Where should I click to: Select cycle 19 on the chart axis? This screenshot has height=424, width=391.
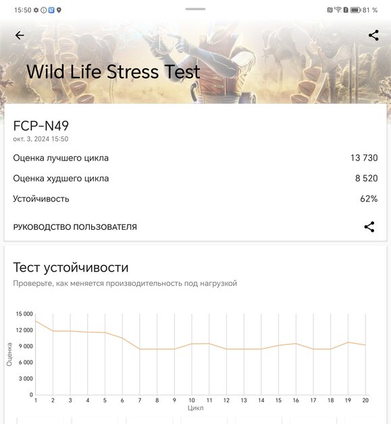pyautogui.click(x=348, y=400)
